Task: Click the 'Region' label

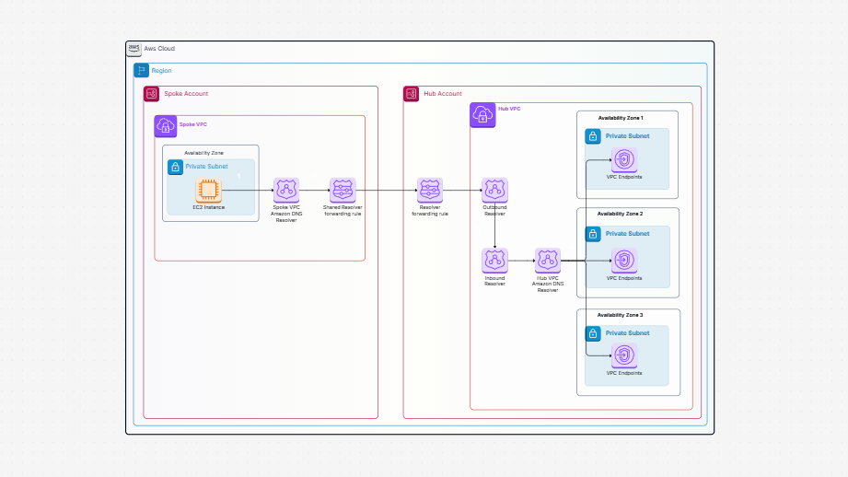Action: click(161, 71)
